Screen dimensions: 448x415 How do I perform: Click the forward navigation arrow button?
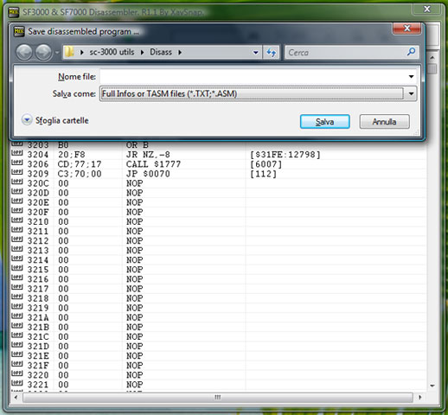click(x=43, y=53)
